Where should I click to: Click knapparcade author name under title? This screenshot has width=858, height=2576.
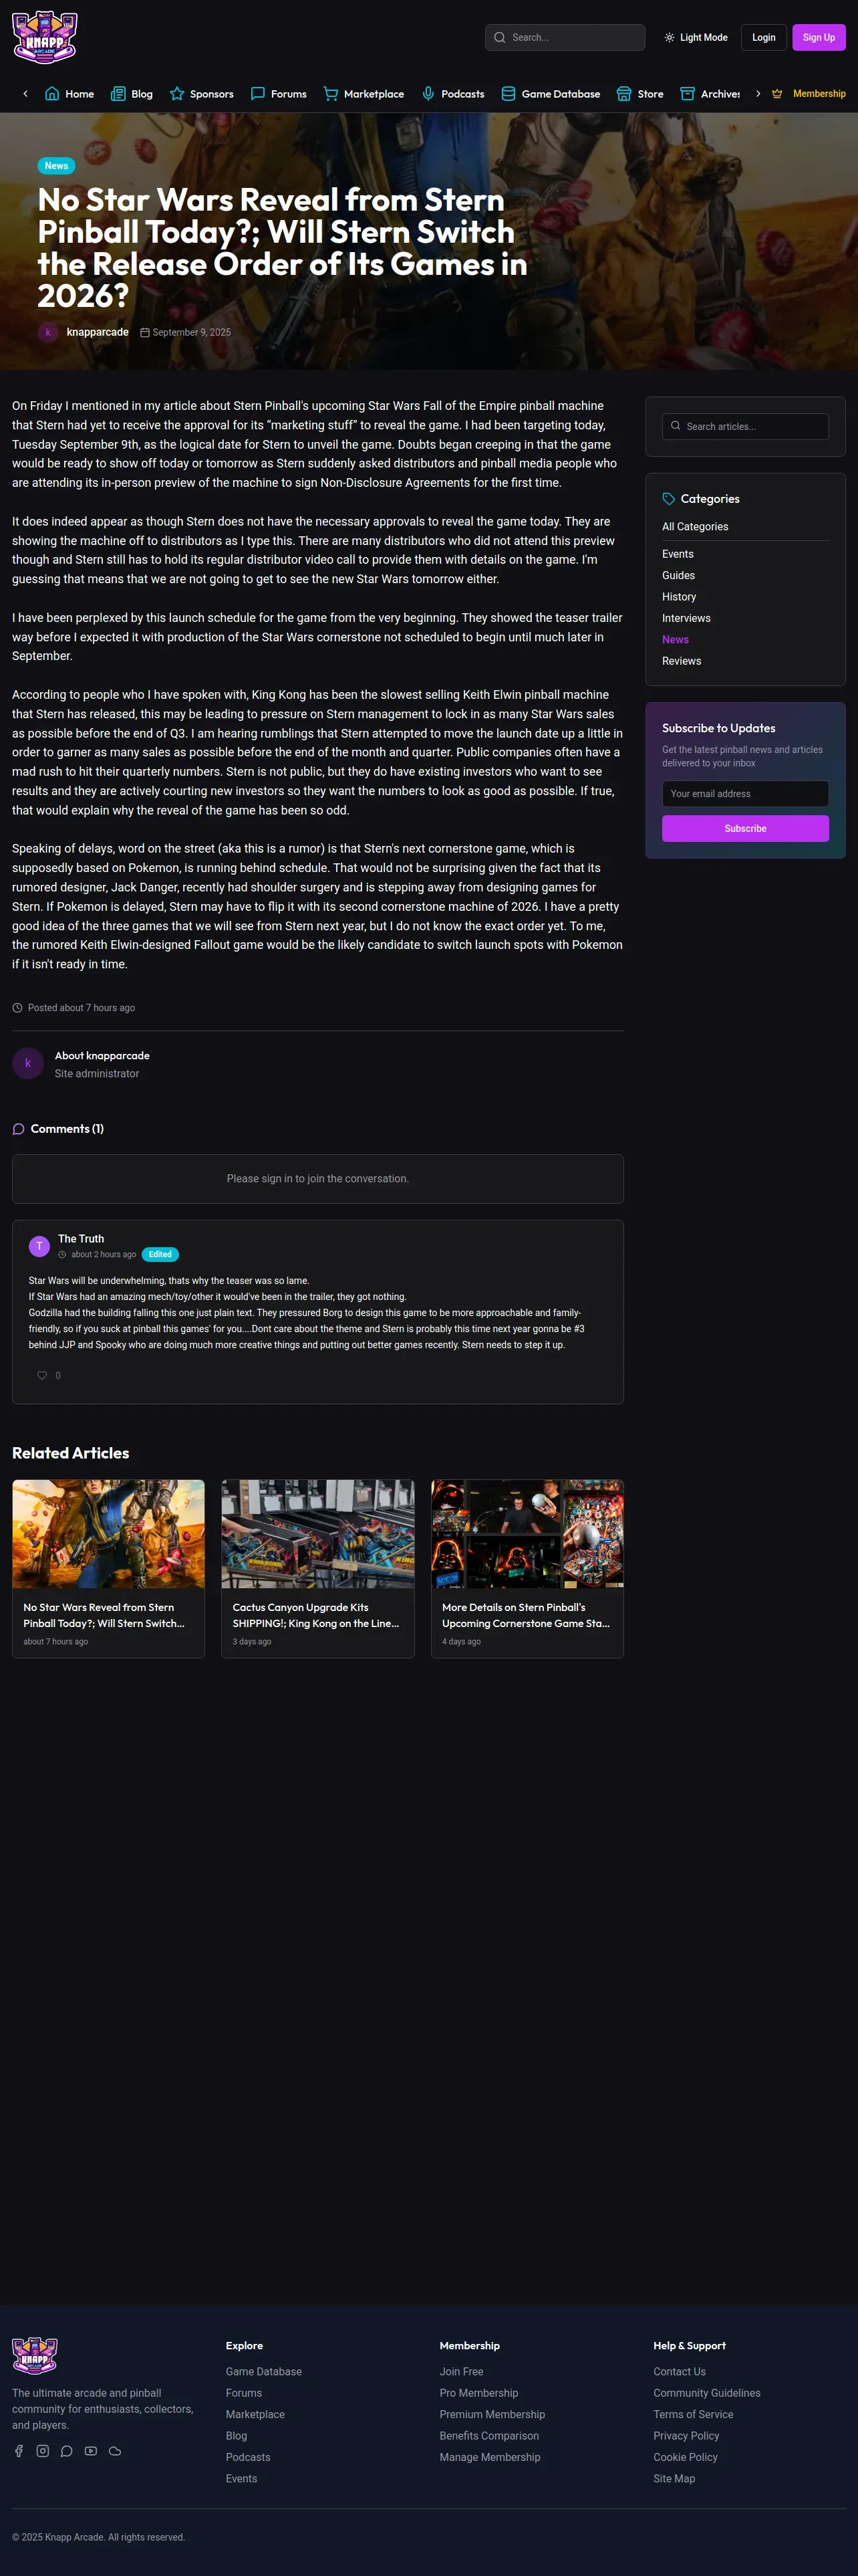(x=98, y=332)
